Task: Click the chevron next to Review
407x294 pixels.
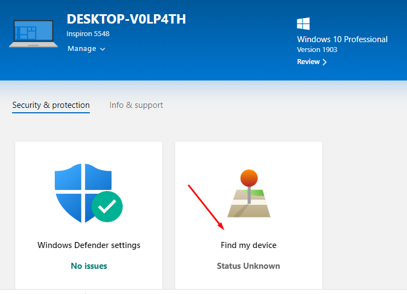Action: (324, 62)
